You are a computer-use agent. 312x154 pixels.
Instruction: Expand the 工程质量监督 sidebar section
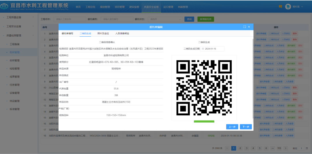pos(18,17)
